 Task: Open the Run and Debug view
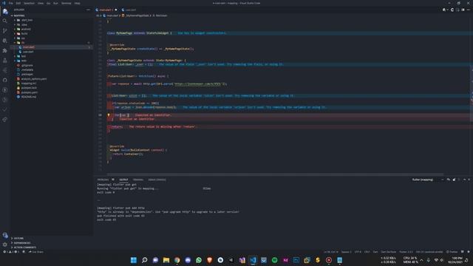[5, 41]
